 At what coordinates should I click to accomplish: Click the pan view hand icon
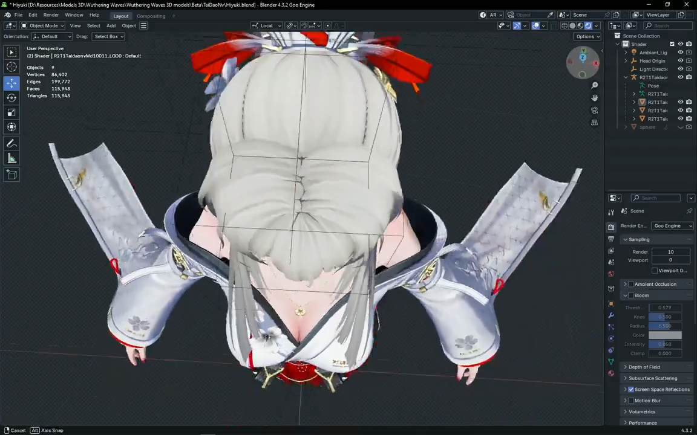click(594, 98)
